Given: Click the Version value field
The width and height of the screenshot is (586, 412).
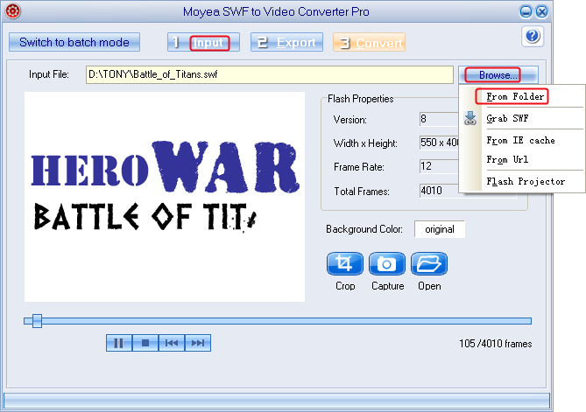Looking at the screenshot, I should tap(439, 119).
